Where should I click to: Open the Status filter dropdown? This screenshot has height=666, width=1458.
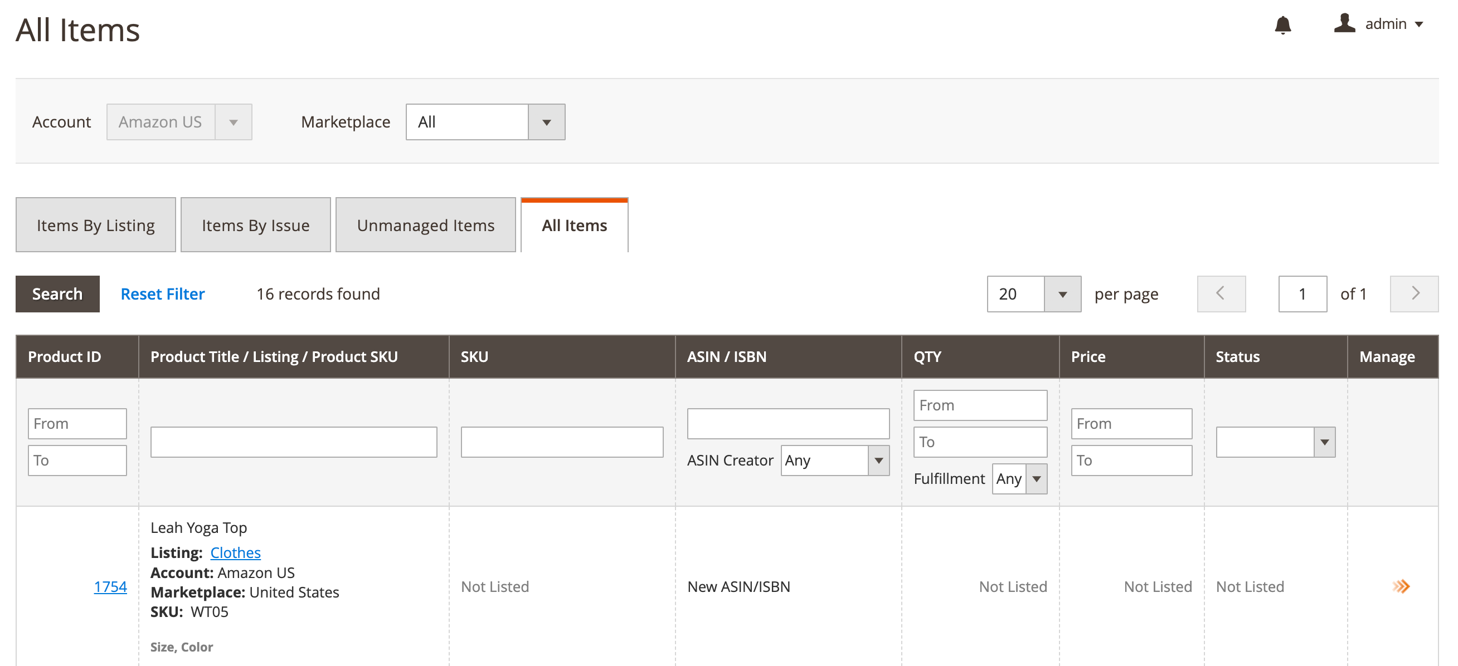[1275, 442]
